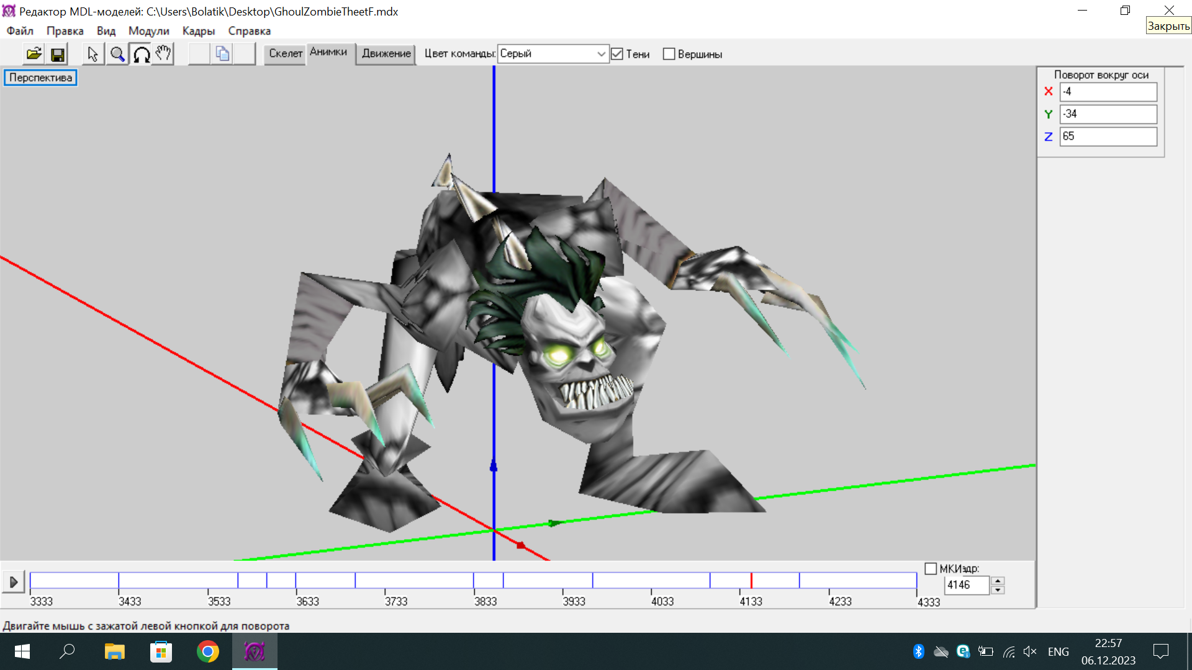The width and height of the screenshot is (1192, 670).
Task: Open the Цвет команды dropdown
Action: coord(553,54)
